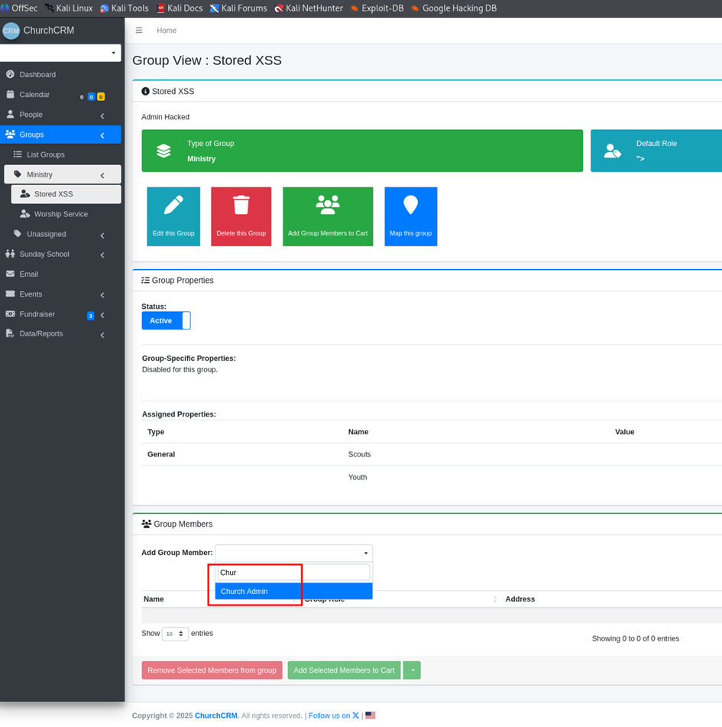This screenshot has height=727, width=722.
Task: Open the Kali Tools bookmark
Action: 125,8
